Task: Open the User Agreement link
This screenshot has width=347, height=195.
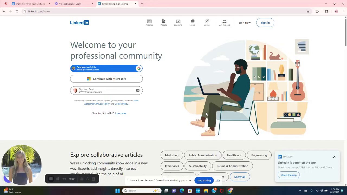Action: [x=111, y=102]
